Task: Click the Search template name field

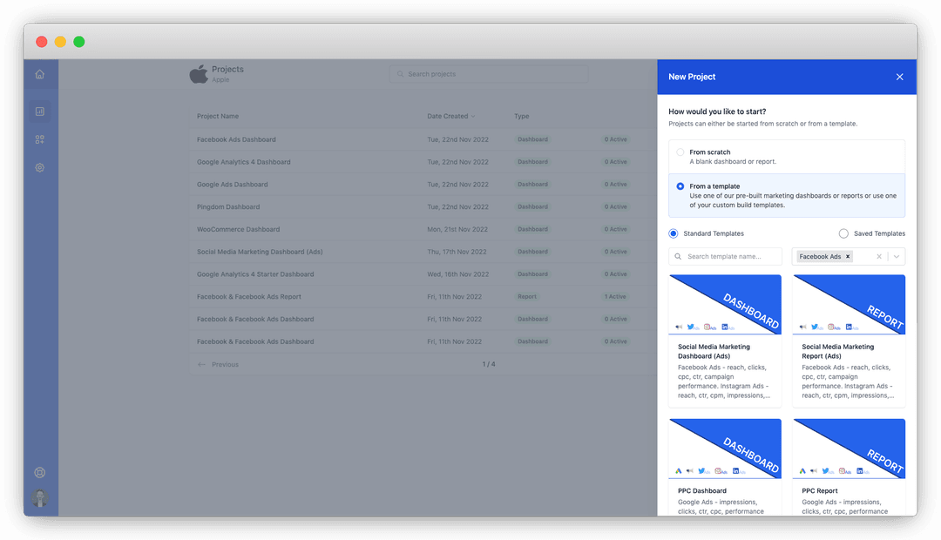Action: 725,256
